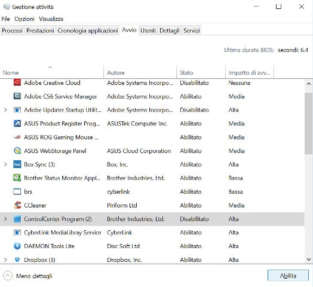Viewport: 313px width, 287px height.
Task: Click the Box, Inc. author cell
Action: pos(118,164)
